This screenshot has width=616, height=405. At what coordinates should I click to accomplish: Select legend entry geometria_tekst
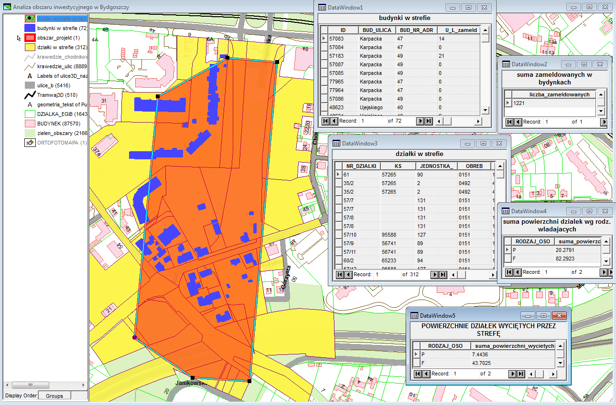click(62, 104)
